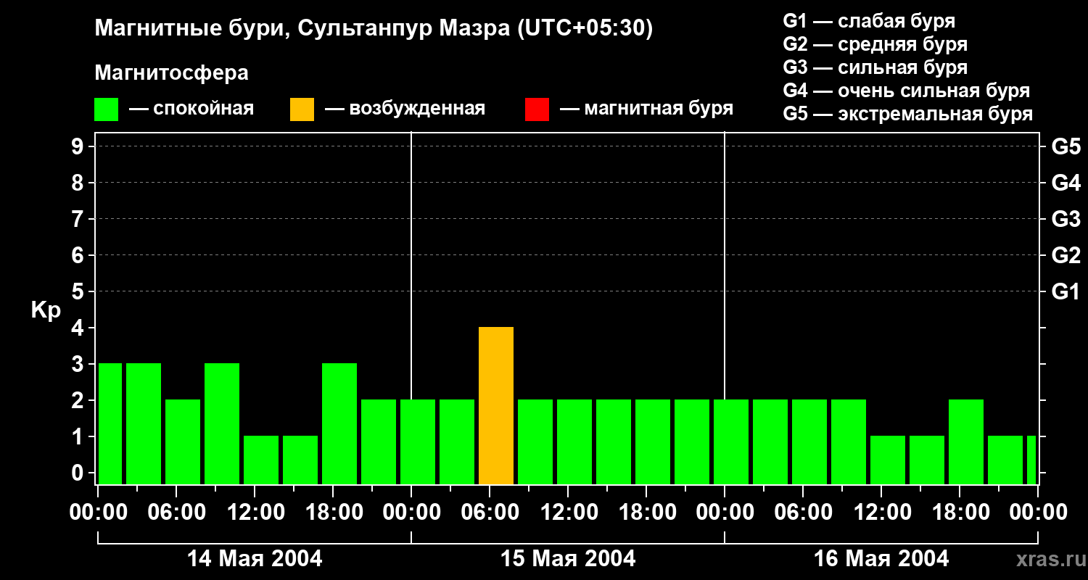Click the red 'магнитная буря' legend swatch
The width and height of the screenshot is (1088, 580).
(x=537, y=109)
